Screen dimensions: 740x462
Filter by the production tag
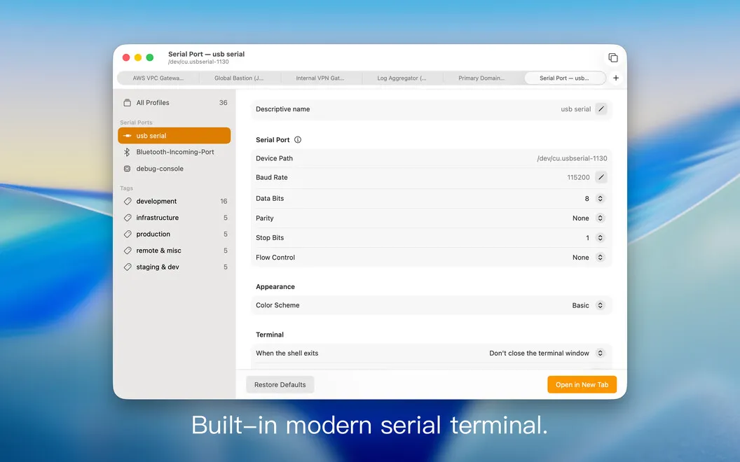(x=174, y=234)
